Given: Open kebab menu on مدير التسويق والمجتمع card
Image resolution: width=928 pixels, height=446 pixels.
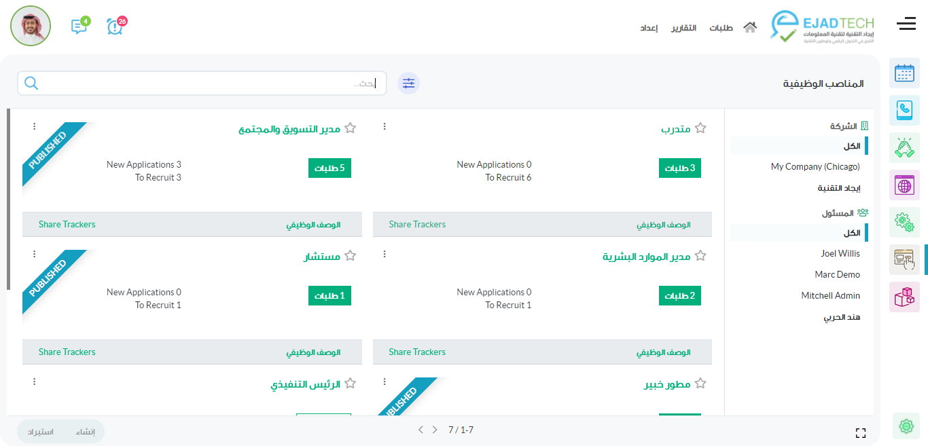Looking at the screenshot, I should click(x=35, y=127).
